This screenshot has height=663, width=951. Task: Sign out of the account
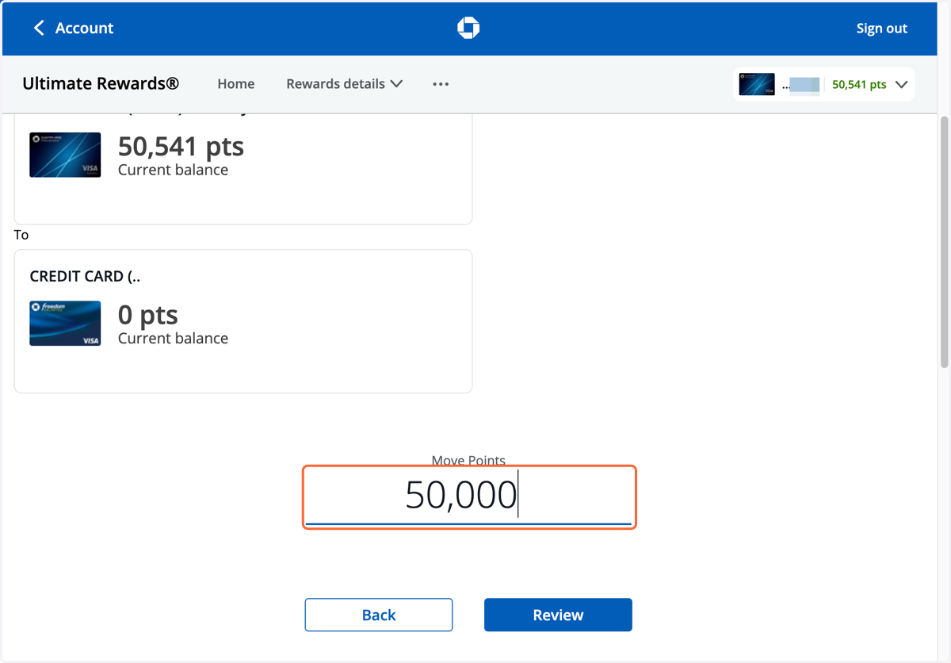coord(881,28)
